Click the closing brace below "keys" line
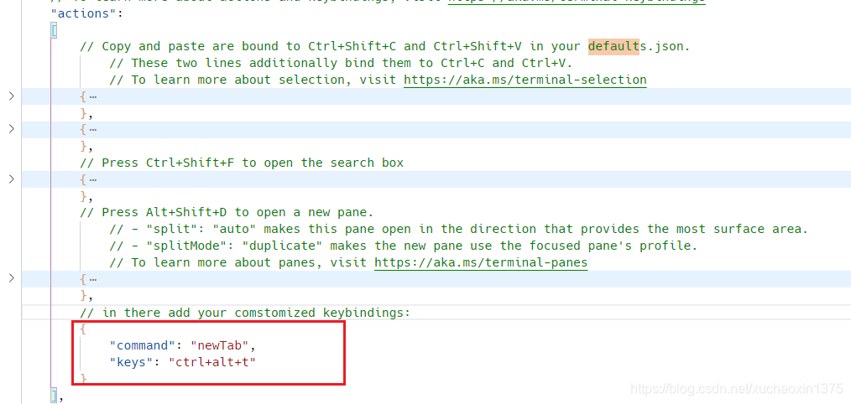 [x=83, y=378]
